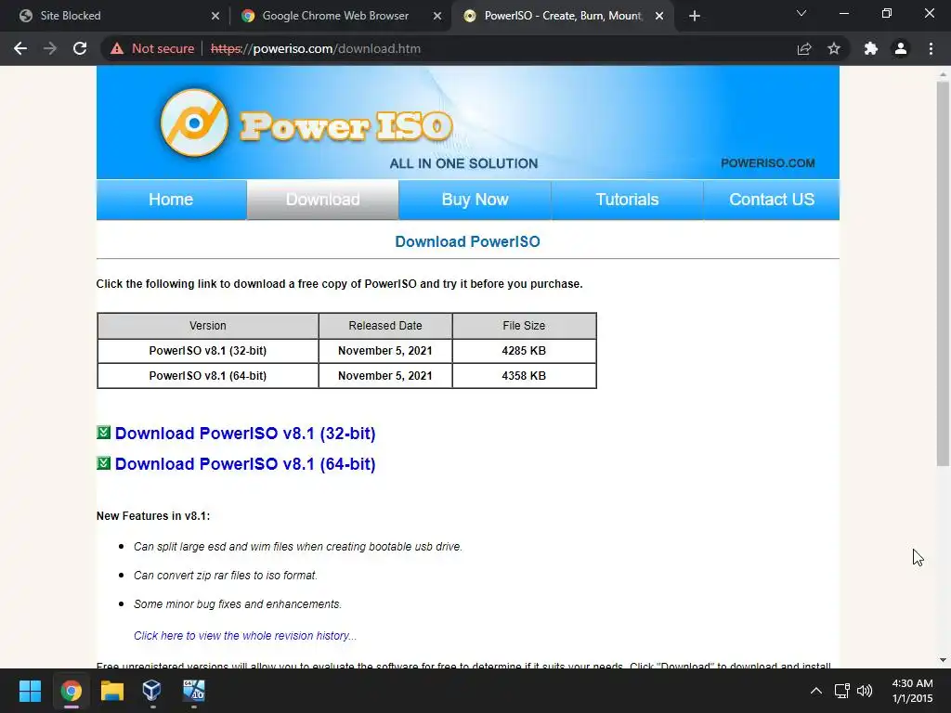The height and width of the screenshot is (713, 951).
Task: Expand the hidden system tray icons chevron
Action: (x=816, y=691)
